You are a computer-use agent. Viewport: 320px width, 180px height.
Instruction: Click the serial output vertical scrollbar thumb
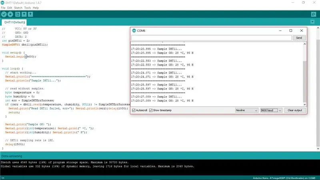coord(304,82)
